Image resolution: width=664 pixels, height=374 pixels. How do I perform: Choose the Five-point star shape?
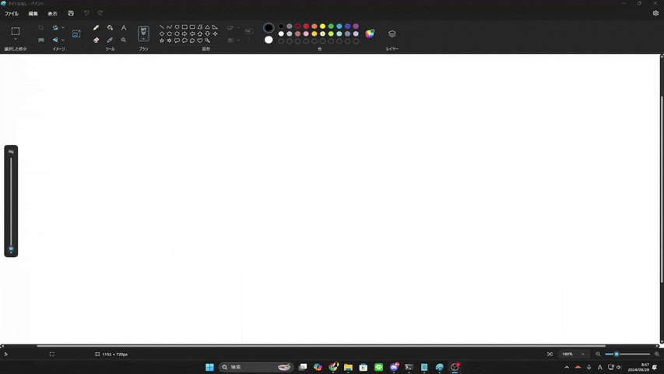point(162,41)
